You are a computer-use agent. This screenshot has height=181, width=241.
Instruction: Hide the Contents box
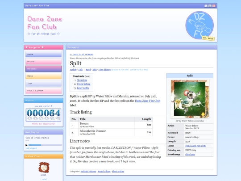pyautogui.click(x=87, y=76)
